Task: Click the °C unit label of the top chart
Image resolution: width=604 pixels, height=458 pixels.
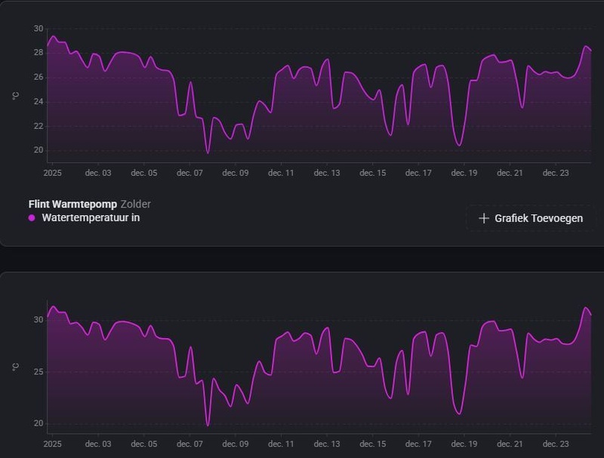Action: point(14,96)
